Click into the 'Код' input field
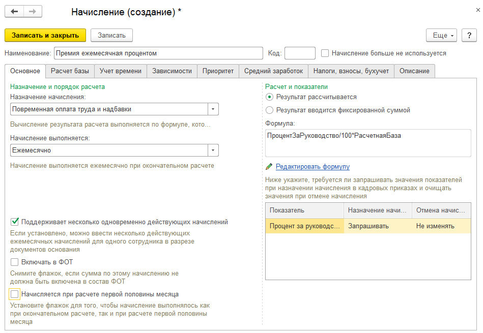 pyautogui.click(x=300, y=53)
